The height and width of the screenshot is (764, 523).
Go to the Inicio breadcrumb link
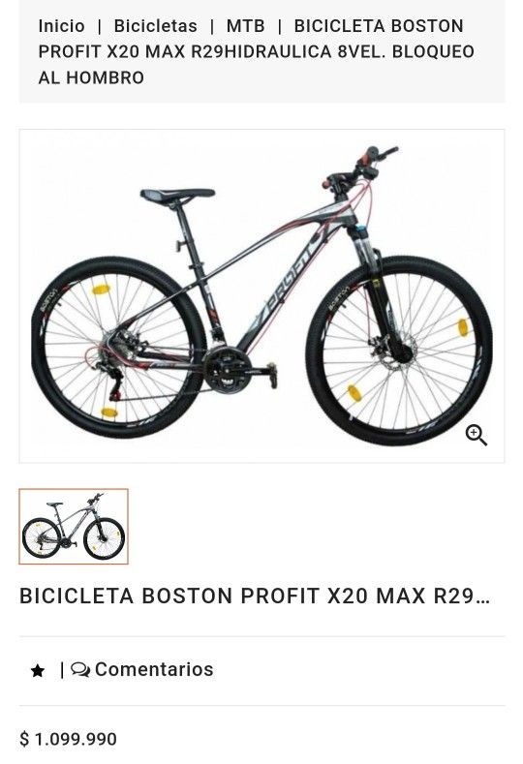click(61, 26)
